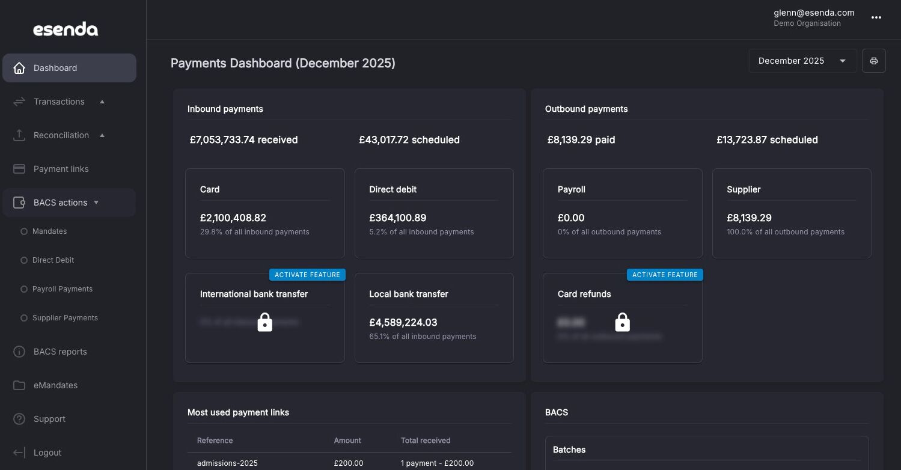Click the glenn@esenda.com account email

pyautogui.click(x=814, y=13)
